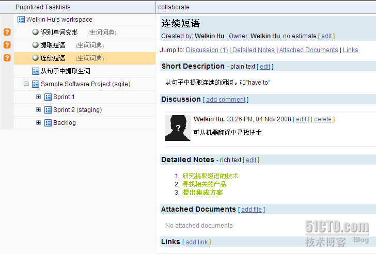Viewport: 376px width, 254px height.
Task: Edit the Detailed Notes
Action: coord(251,160)
